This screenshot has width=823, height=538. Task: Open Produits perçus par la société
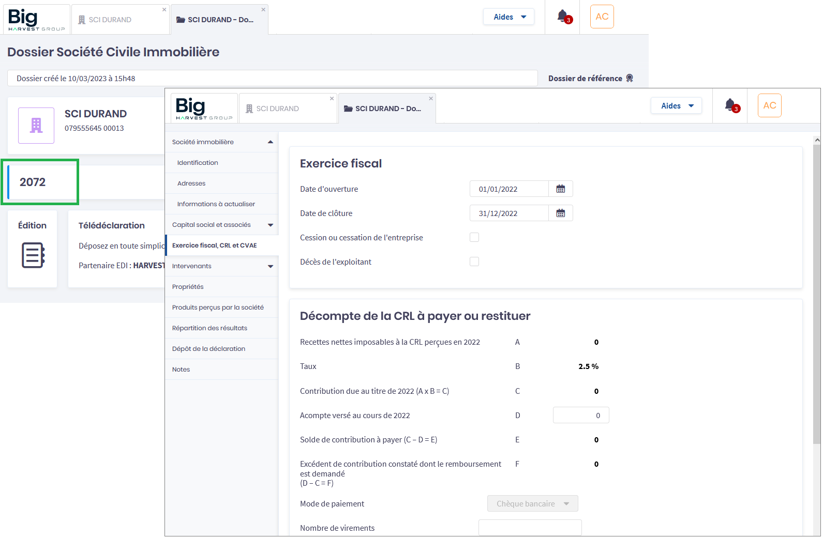[222, 308]
